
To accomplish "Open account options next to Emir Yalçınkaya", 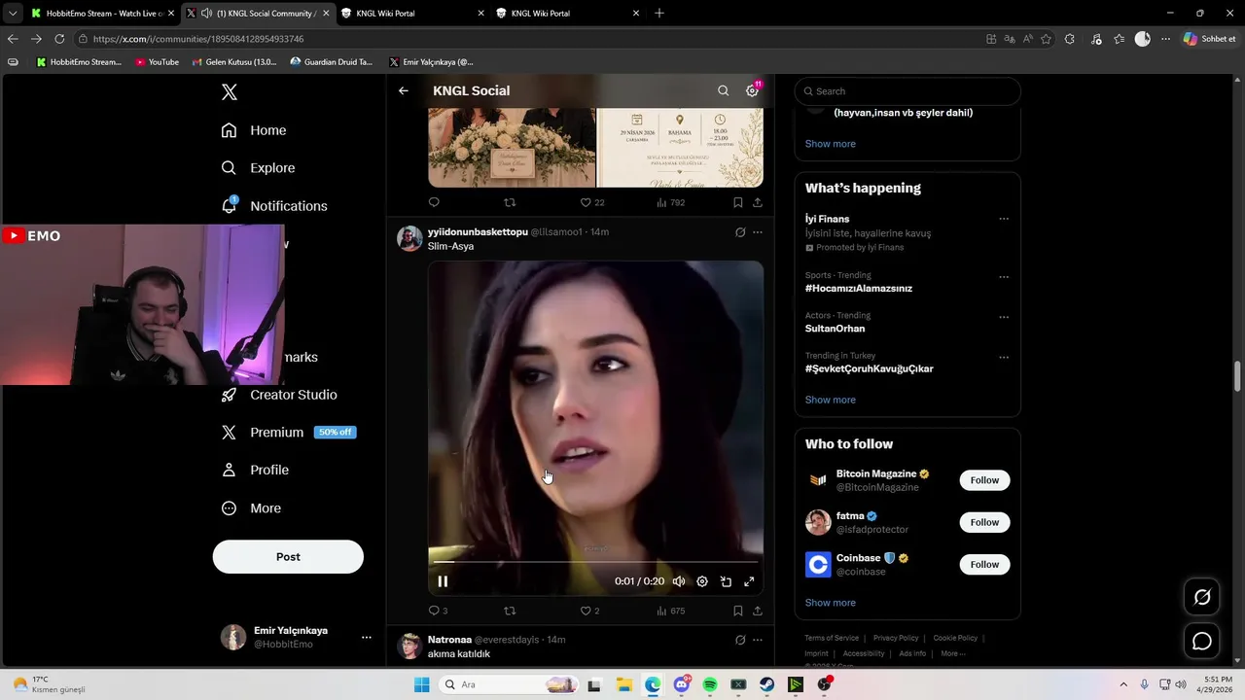I will pyautogui.click(x=366, y=638).
